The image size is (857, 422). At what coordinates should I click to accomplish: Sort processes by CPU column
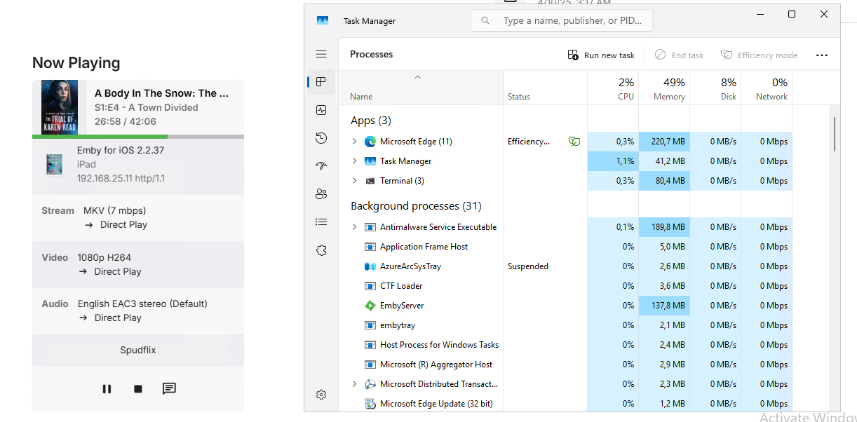[x=613, y=88]
